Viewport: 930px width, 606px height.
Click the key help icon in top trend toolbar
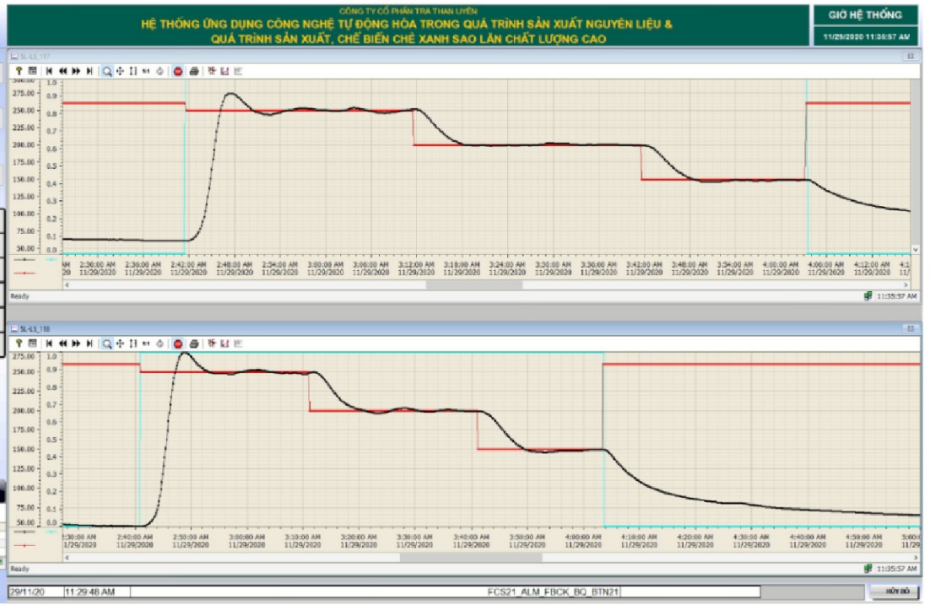18,72
